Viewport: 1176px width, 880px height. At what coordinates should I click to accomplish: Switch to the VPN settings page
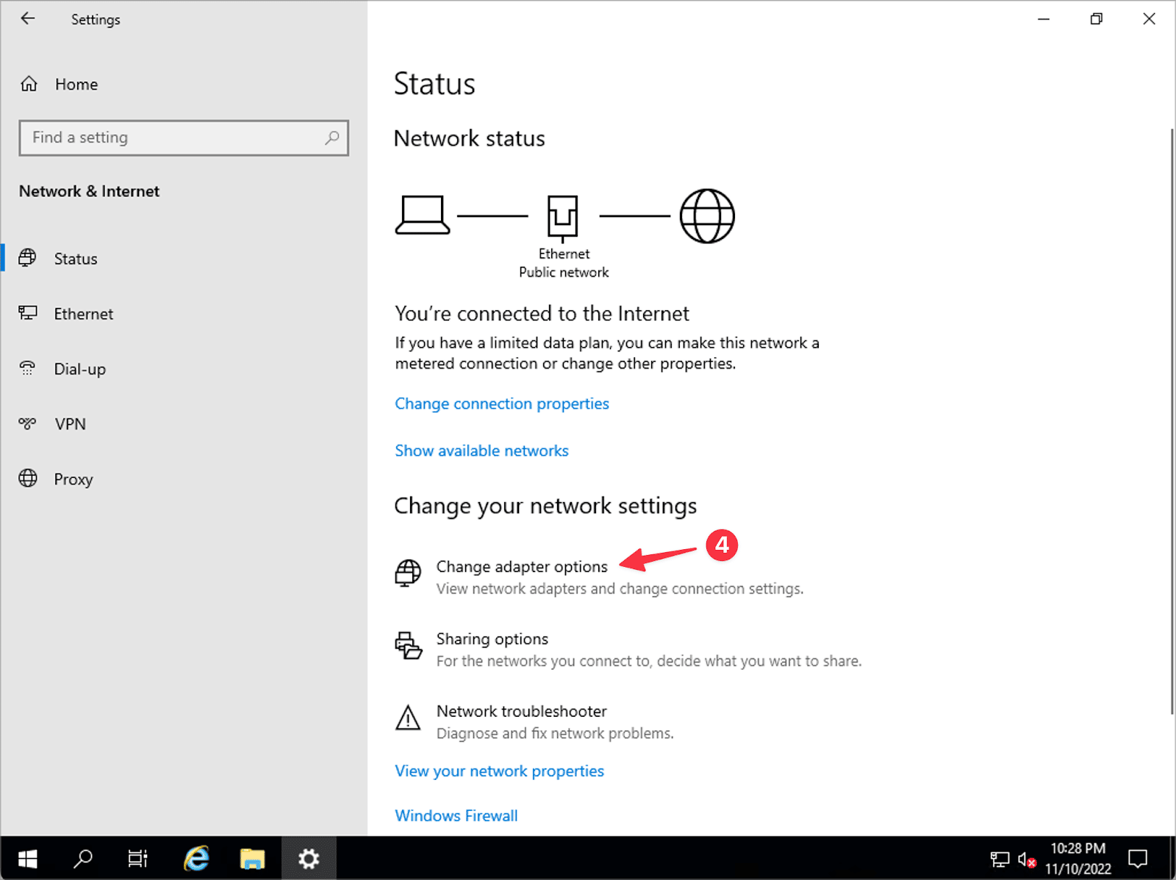point(70,424)
